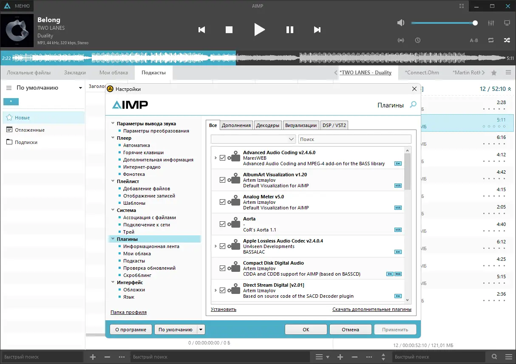Open the sleep timer clock icon
The image size is (516, 364).
[x=418, y=40]
